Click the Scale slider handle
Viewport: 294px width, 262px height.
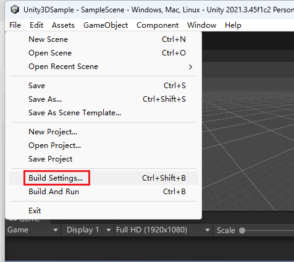point(242,231)
